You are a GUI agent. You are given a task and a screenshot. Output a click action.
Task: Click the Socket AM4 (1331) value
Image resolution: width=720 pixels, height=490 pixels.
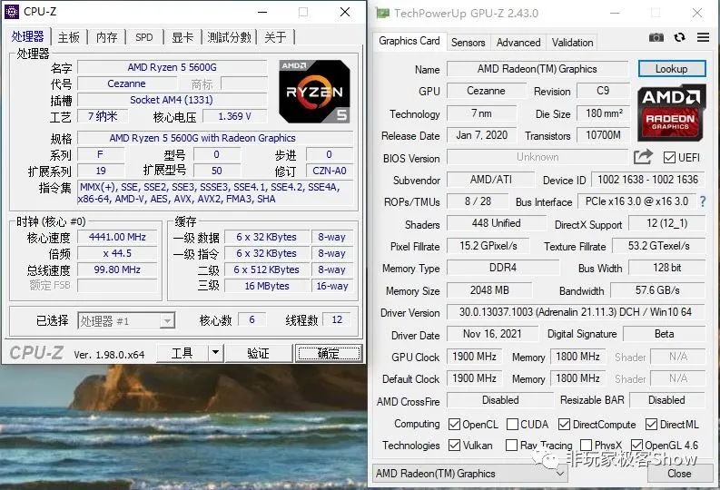pos(173,100)
